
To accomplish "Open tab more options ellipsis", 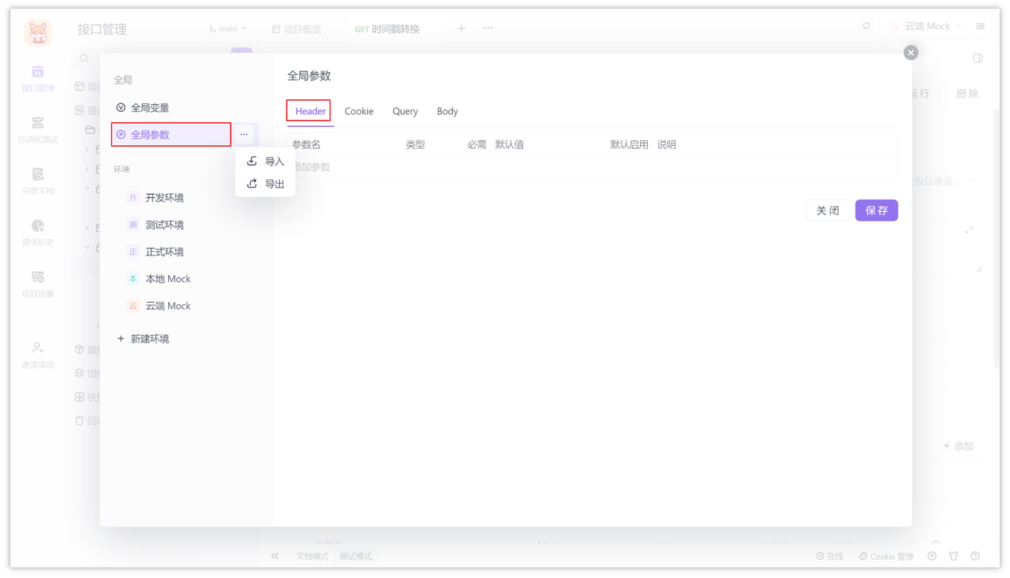I will coord(488,28).
